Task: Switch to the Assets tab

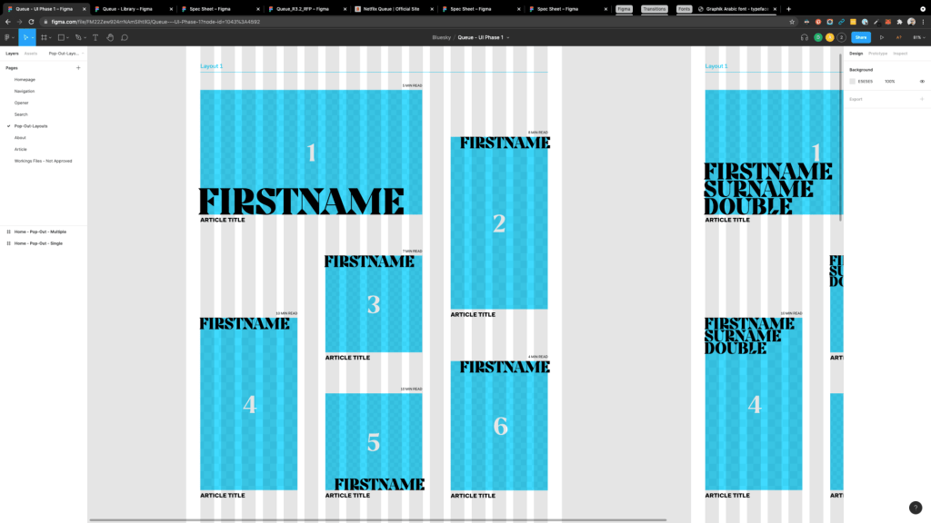Action: (x=31, y=54)
